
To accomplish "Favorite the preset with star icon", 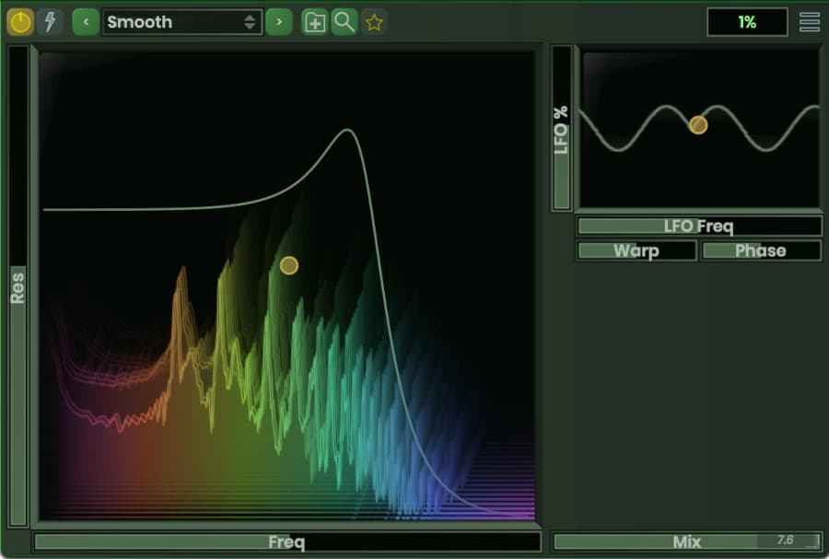I will click(x=374, y=22).
